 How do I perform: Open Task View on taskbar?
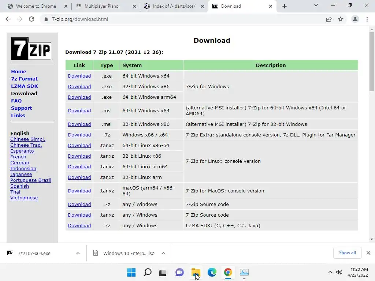(x=163, y=272)
